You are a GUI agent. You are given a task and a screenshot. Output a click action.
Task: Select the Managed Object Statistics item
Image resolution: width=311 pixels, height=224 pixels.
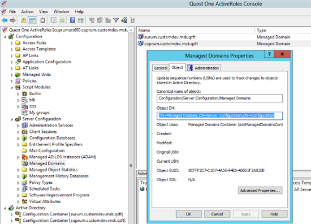[x=53, y=170]
